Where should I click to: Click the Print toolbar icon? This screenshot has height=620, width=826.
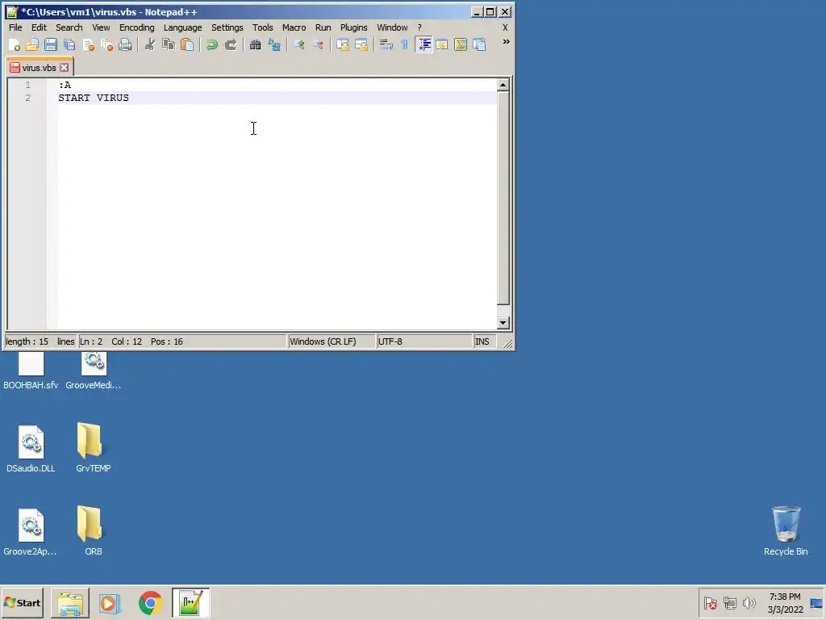click(x=125, y=45)
